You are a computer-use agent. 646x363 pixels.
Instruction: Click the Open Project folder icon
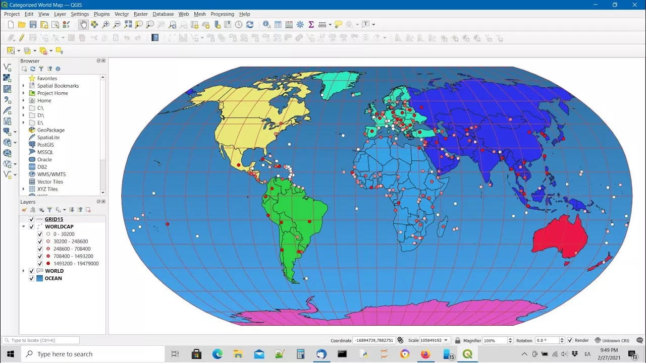click(x=22, y=24)
